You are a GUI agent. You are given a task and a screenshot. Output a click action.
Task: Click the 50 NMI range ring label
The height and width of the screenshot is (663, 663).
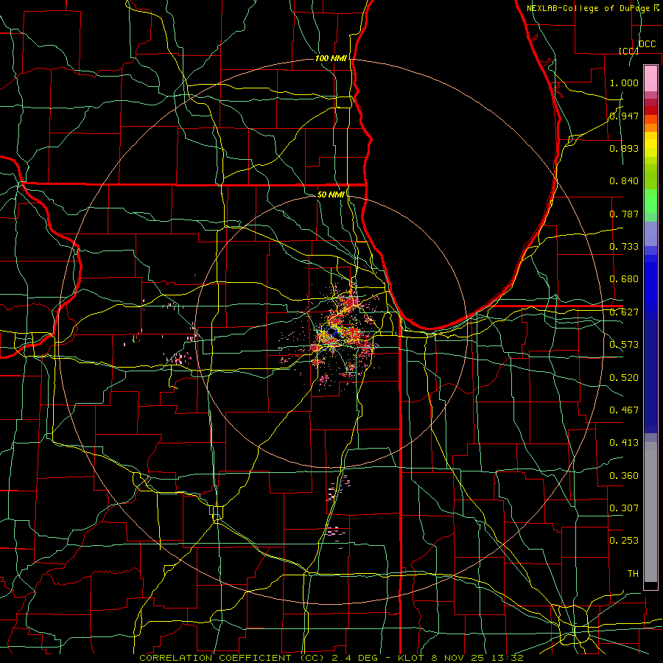coord(331,194)
